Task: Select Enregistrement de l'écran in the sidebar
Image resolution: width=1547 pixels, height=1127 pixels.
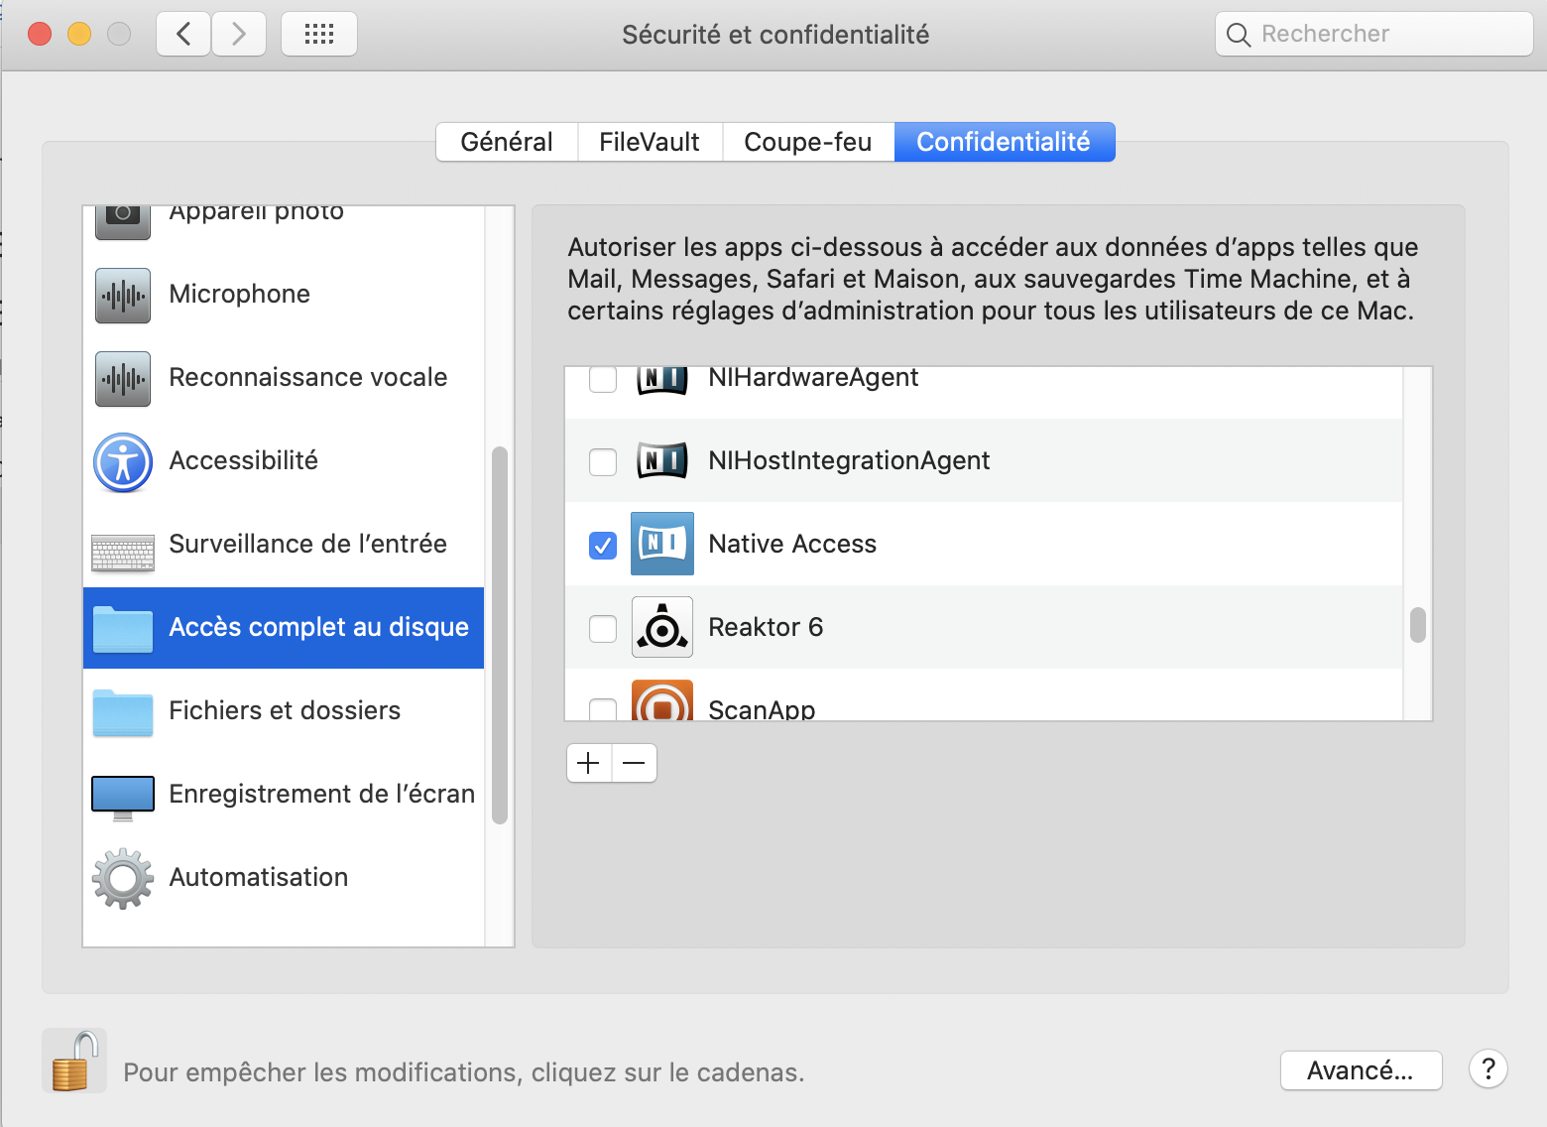Action: pos(322,795)
